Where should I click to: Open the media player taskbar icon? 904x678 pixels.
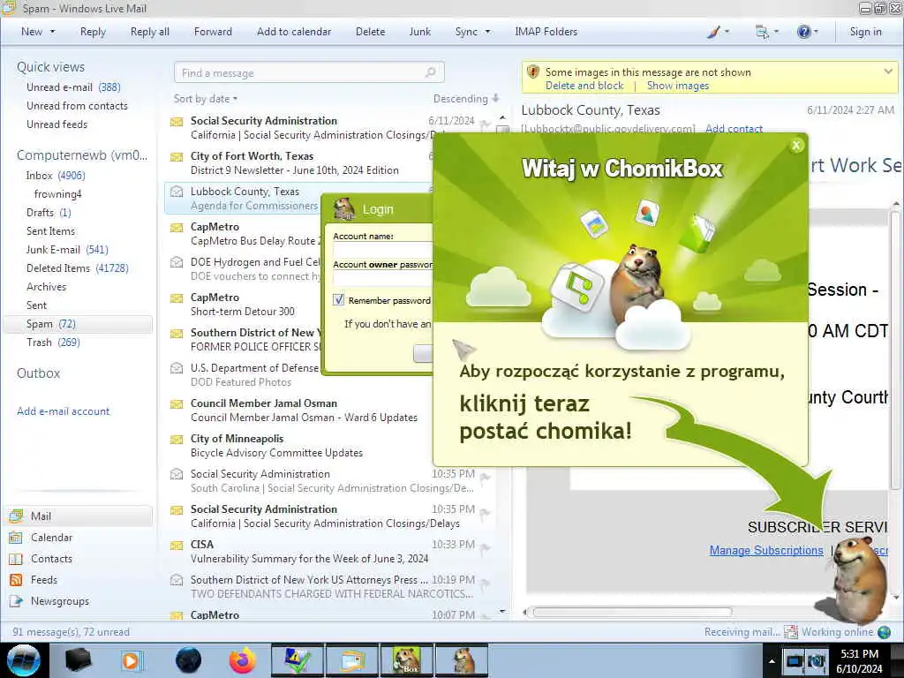pyautogui.click(x=131, y=660)
